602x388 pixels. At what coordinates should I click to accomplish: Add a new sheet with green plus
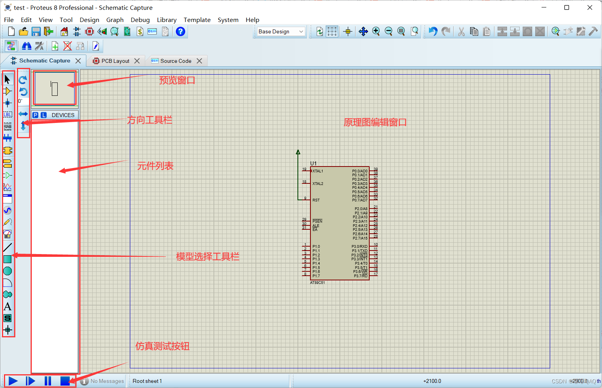tap(55, 46)
